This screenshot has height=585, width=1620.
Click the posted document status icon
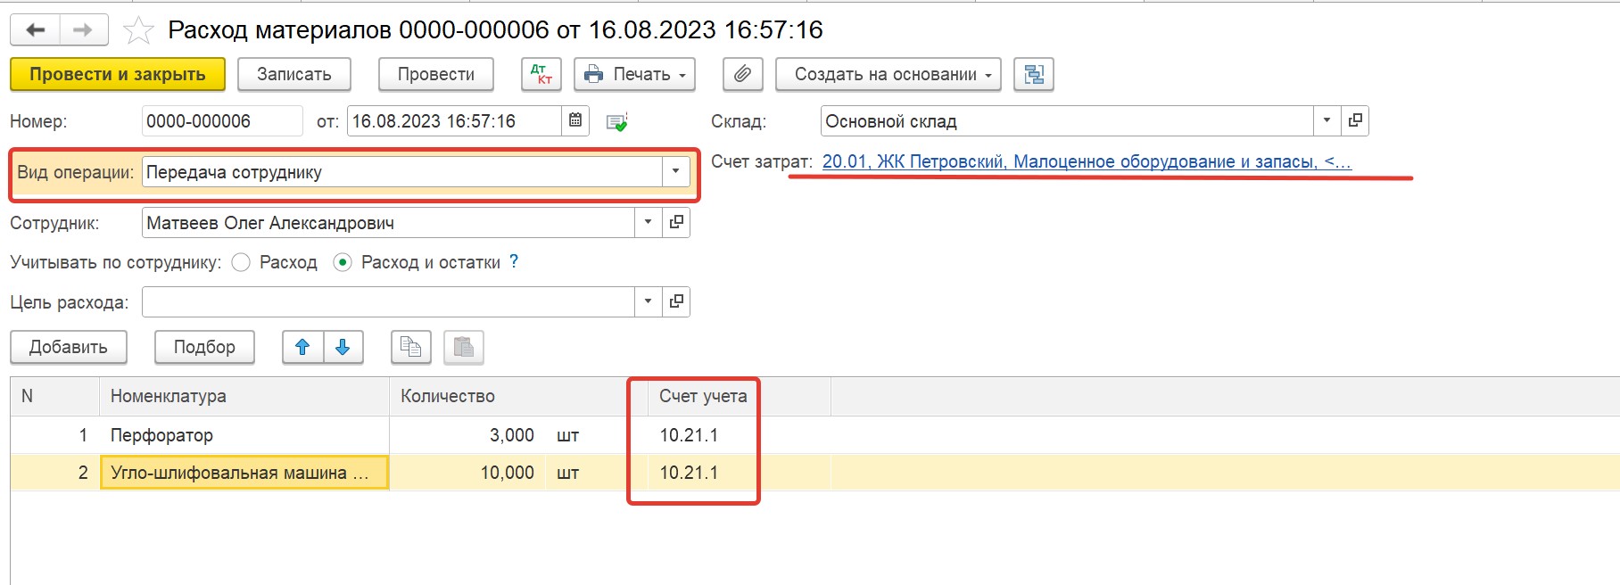616,122
